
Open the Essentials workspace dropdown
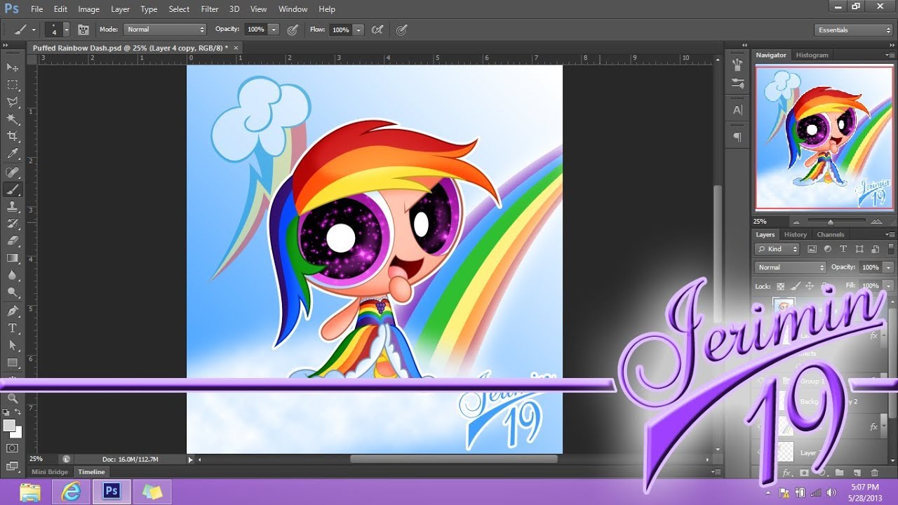click(854, 29)
